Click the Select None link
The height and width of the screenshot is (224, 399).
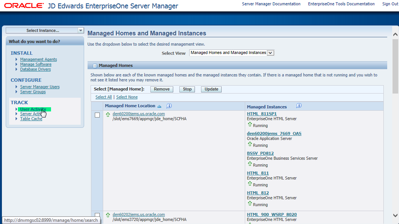pyautogui.click(x=127, y=97)
